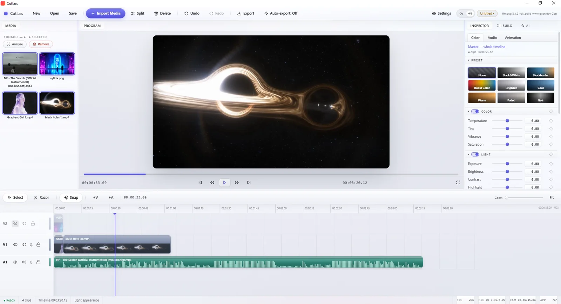Image resolution: width=561 pixels, height=304 pixels.
Task: Add keyframe for Vibrance
Action: pos(551,137)
